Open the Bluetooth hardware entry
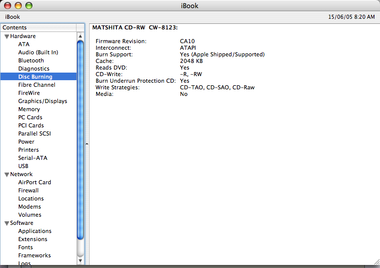 31,60
